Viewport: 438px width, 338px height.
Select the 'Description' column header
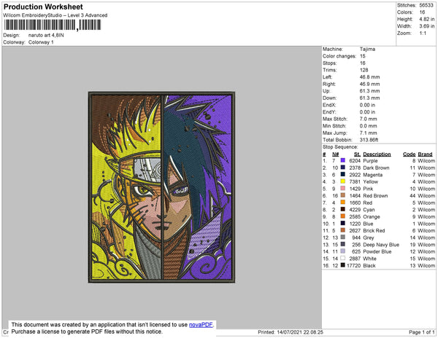[x=377, y=154]
